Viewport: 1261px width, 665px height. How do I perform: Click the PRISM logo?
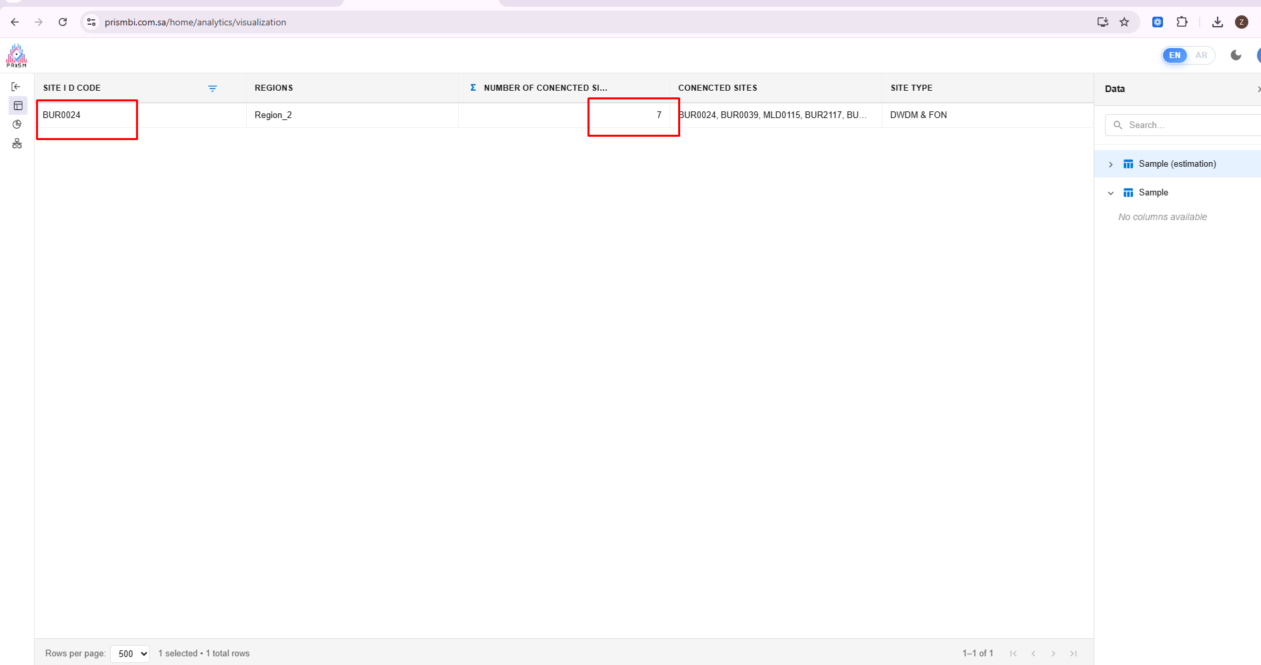[x=17, y=55]
